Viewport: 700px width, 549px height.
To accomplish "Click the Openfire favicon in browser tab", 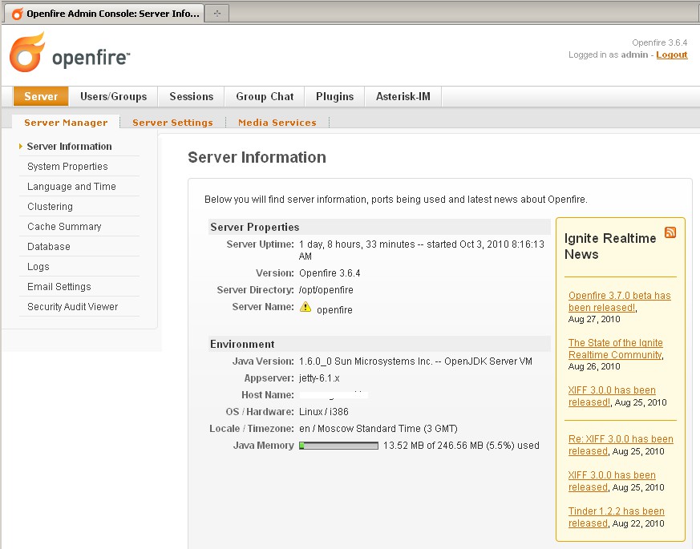I will tap(17, 14).
